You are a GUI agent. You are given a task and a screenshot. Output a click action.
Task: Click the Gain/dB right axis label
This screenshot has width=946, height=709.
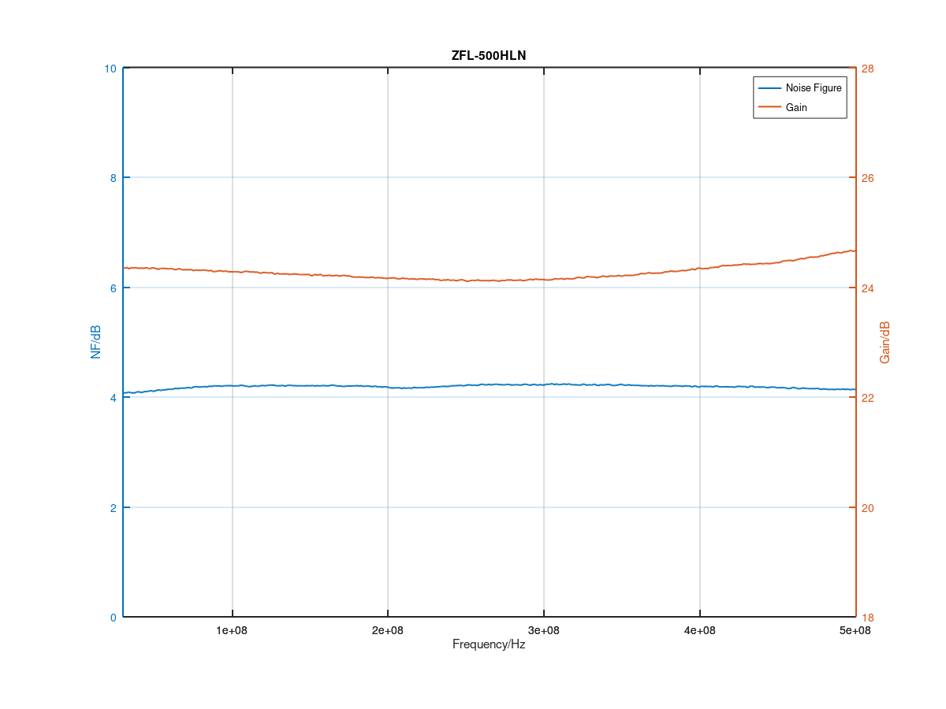[x=885, y=342]
